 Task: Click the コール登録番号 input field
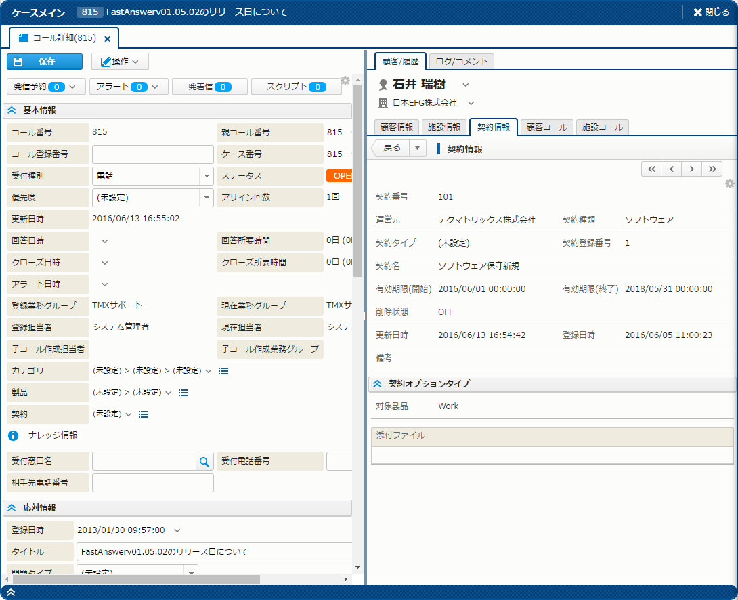pos(152,154)
